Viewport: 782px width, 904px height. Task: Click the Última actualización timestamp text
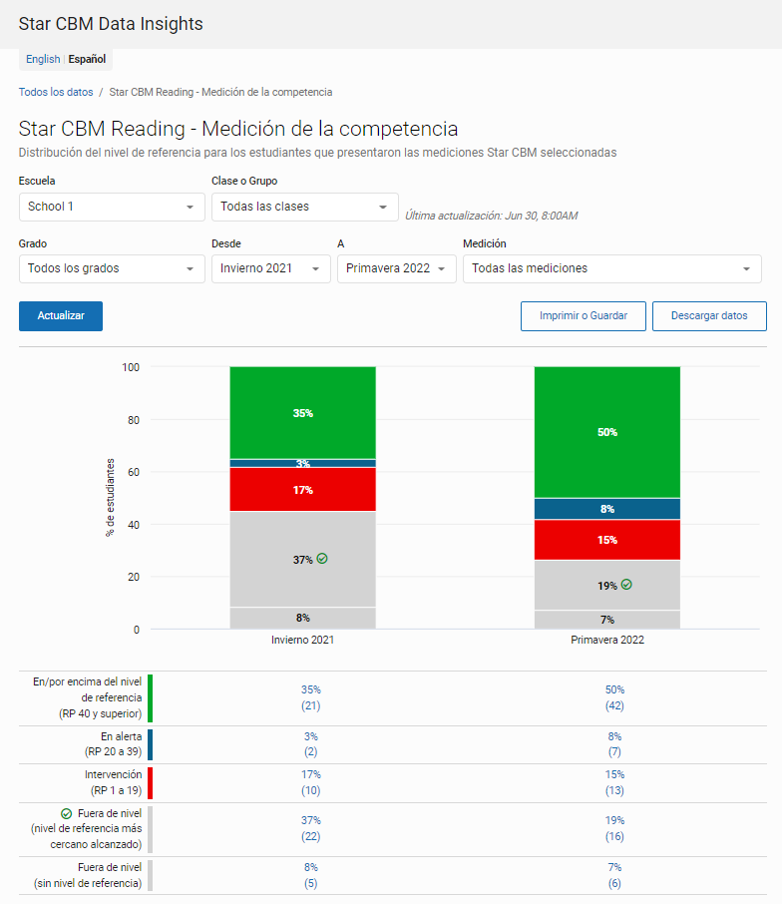point(491,216)
